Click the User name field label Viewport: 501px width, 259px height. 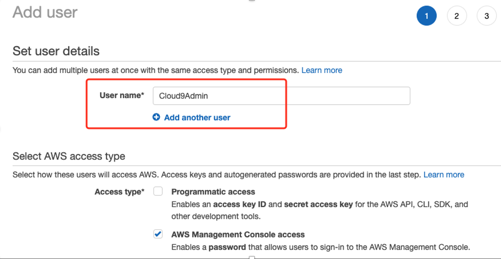click(122, 95)
